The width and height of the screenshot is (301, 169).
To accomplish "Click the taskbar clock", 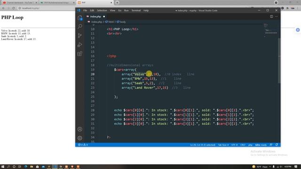I will (x=287, y=167).
